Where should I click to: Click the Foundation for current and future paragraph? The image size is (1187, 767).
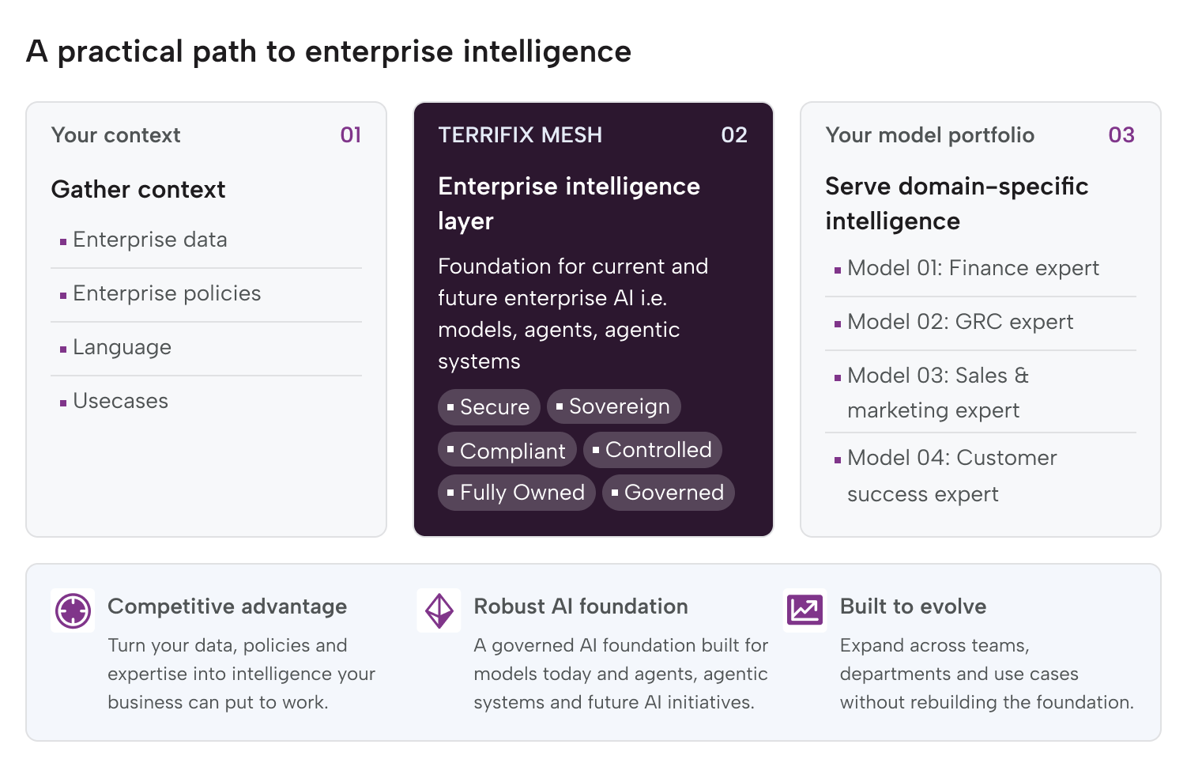click(573, 314)
